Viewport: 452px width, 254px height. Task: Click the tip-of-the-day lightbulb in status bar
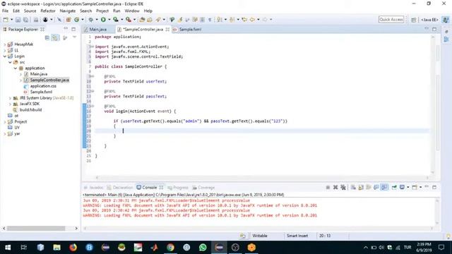[448, 236]
